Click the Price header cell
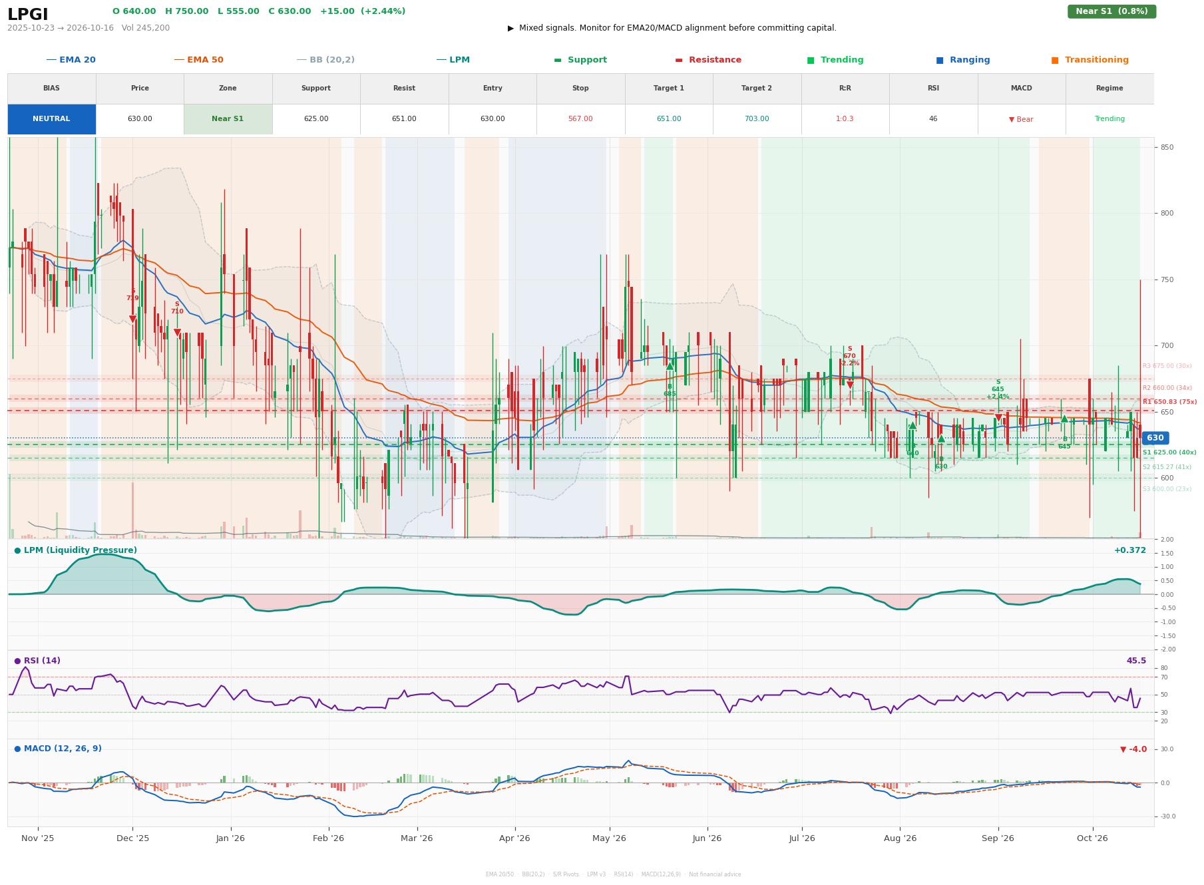This screenshot has width=1204, height=885. coord(140,88)
